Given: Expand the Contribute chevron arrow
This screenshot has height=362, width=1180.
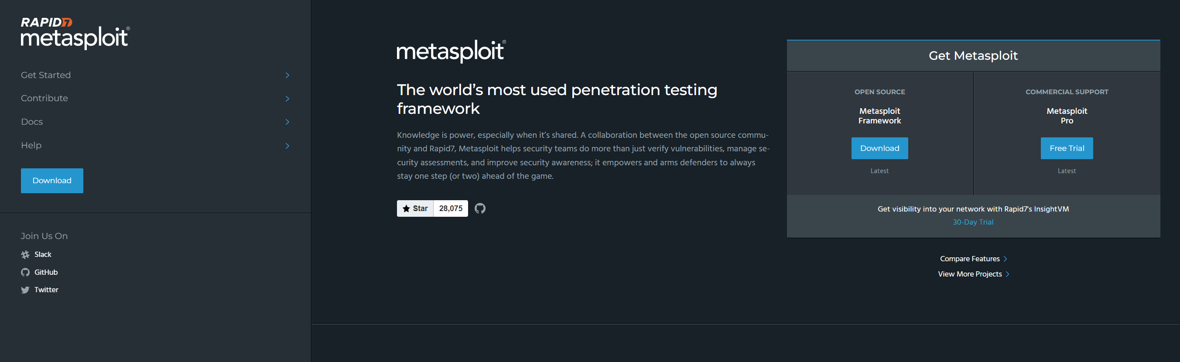Looking at the screenshot, I should (287, 99).
